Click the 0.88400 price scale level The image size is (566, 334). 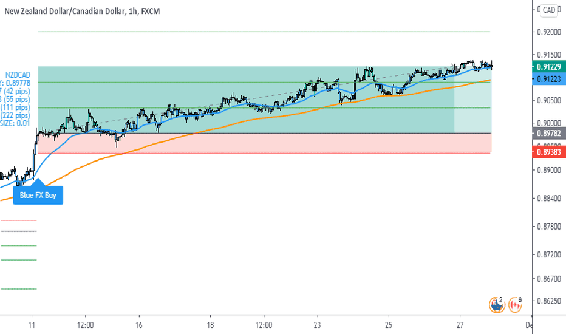[x=549, y=198]
